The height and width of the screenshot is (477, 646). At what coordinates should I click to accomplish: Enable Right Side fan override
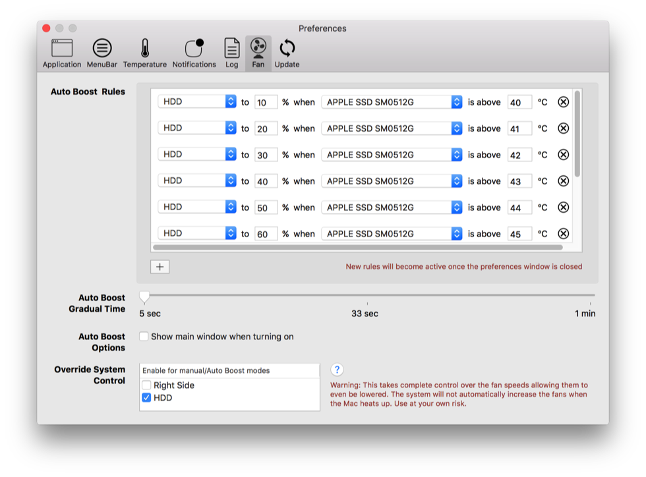pos(146,385)
